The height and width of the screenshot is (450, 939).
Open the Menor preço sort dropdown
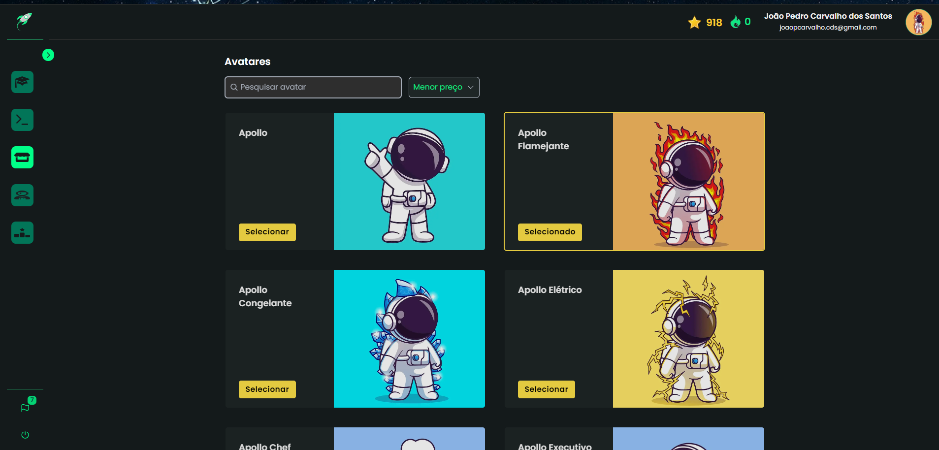[444, 87]
